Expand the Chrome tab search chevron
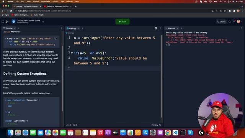245x138 pixels. pyautogui.click(x=242, y=7)
